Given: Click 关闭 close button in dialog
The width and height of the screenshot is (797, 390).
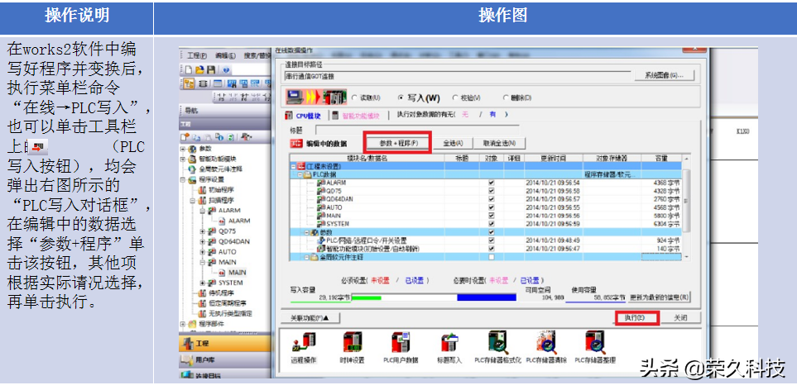Looking at the screenshot, I should point(680,318).
